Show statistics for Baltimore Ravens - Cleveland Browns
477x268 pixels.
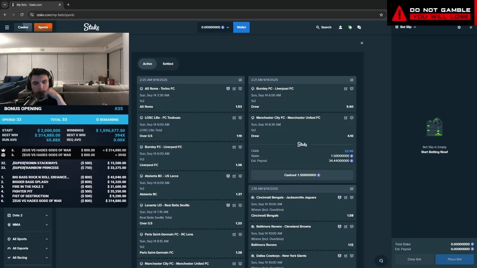coord(345,227)
